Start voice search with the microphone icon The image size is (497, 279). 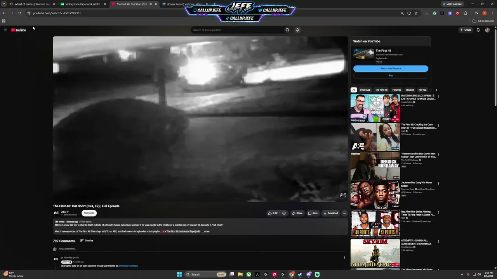(297, 30)
